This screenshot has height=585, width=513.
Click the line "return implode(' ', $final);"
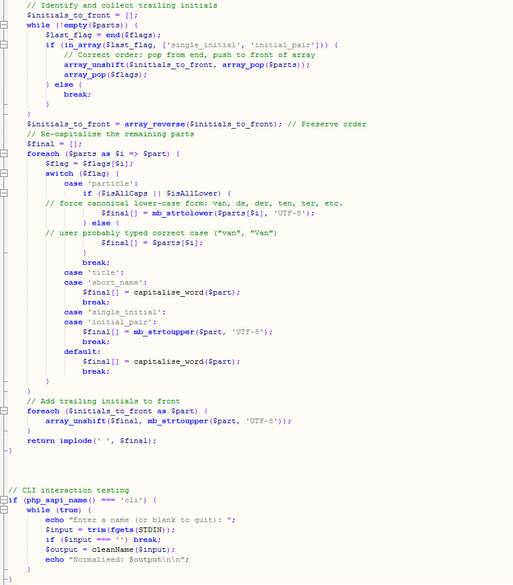click(92, 441)
